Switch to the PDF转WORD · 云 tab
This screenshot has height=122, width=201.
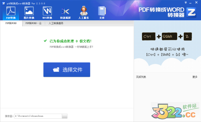33,23
